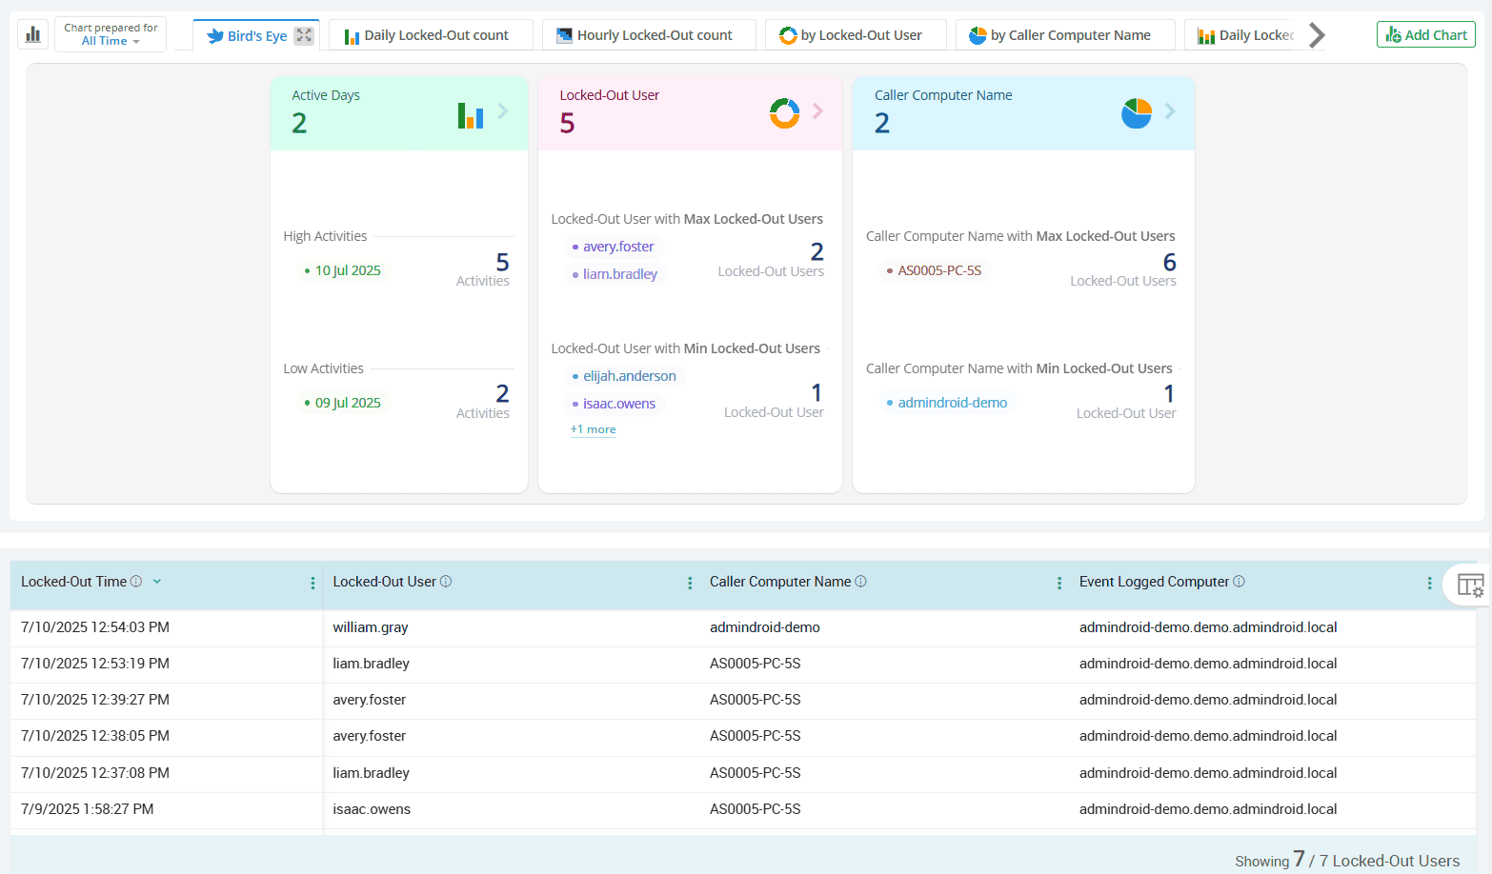The width and height of the screenshot is (1492, 874).
Task: Click the bar chart view icon
Action: coord(33,35)
